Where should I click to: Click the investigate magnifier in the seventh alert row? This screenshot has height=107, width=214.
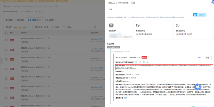(x=49, y=96)
